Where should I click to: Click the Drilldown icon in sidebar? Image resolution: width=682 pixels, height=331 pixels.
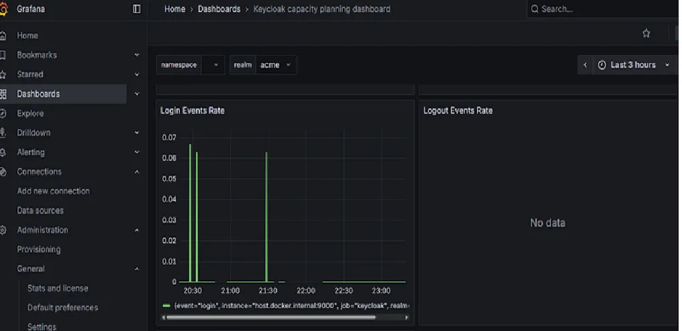(3, 133)
